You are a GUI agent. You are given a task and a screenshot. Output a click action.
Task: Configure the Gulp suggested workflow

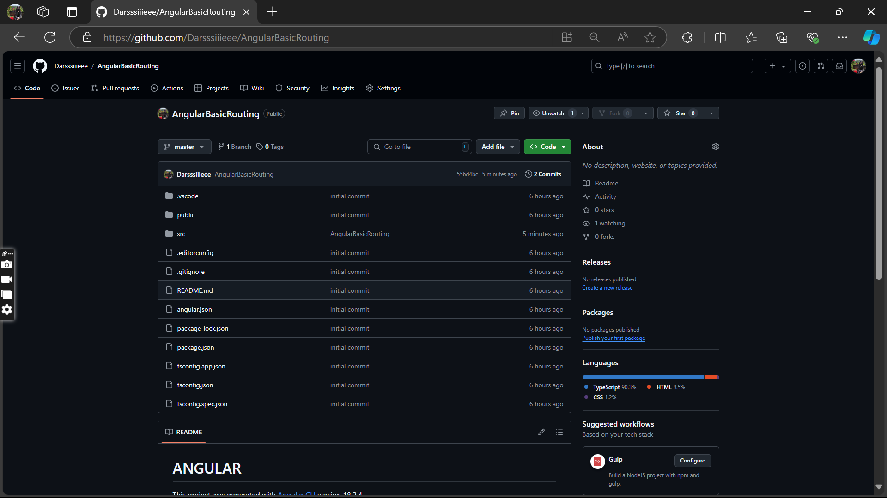693,461
